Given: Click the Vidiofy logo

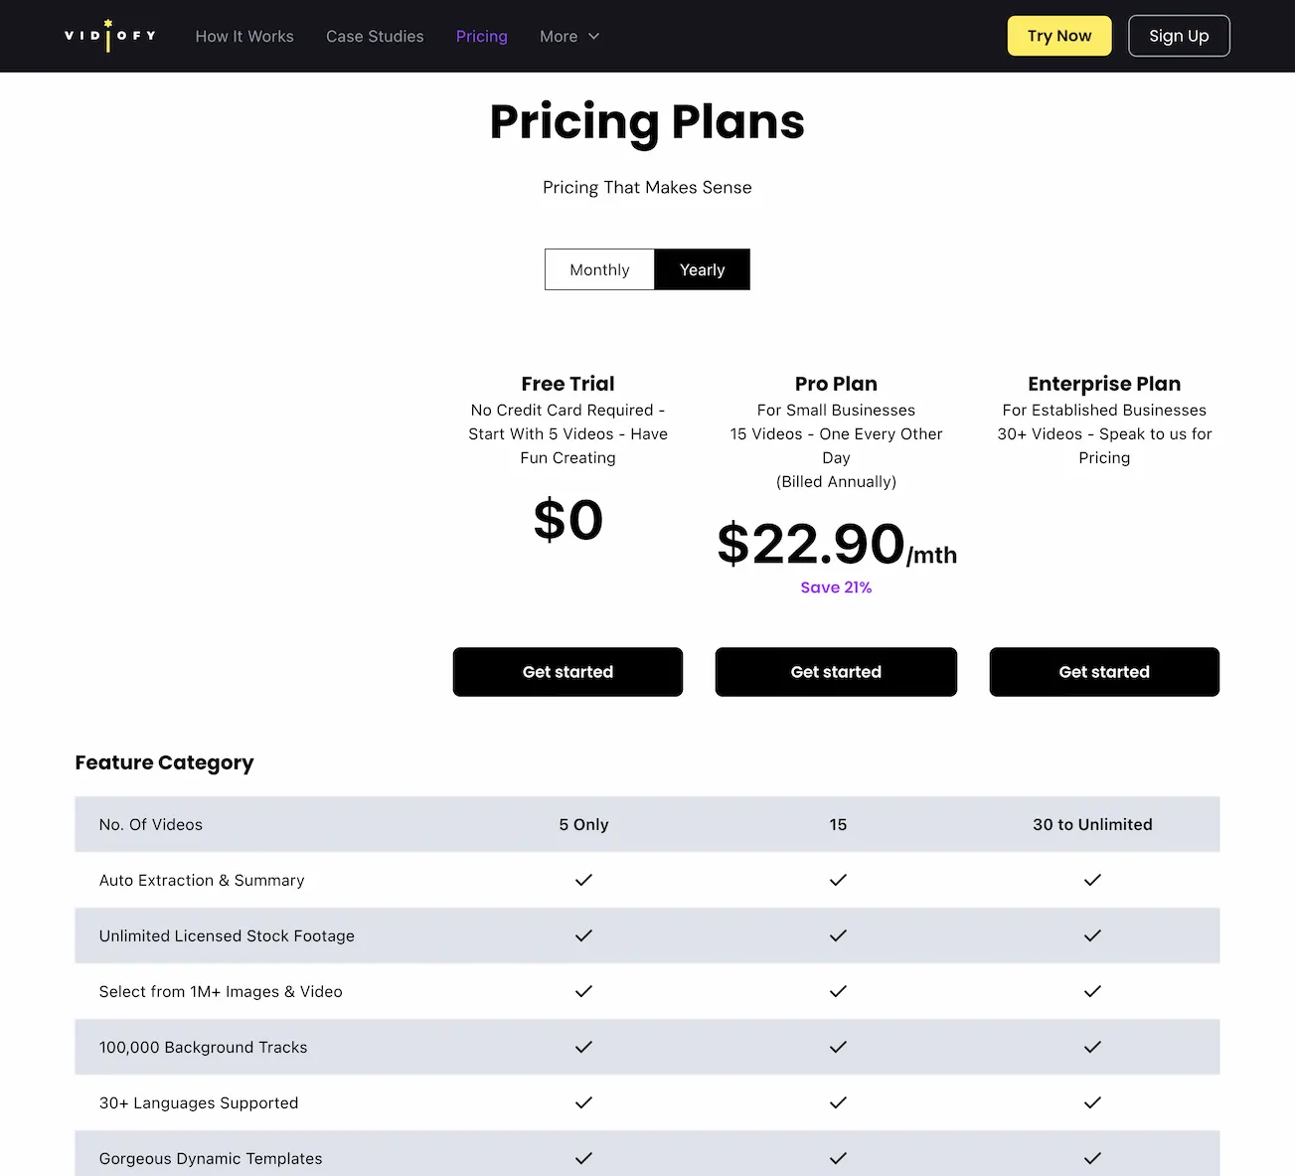Looking at the screenshot, I should 108,36.
